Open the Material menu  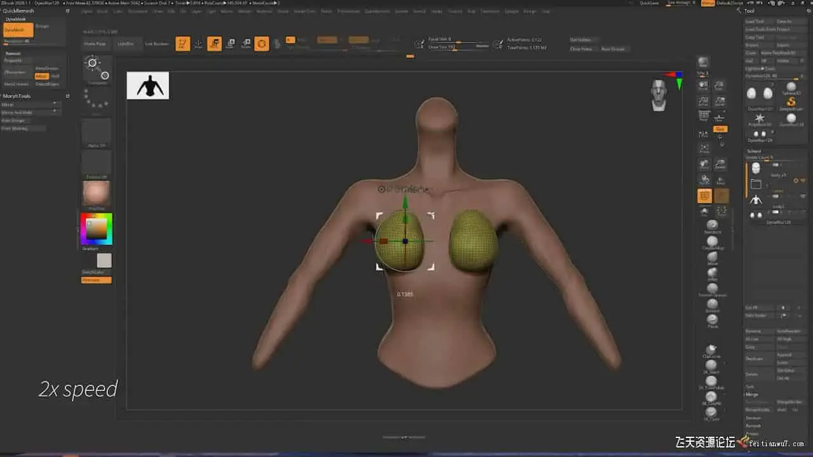(264, 11)
